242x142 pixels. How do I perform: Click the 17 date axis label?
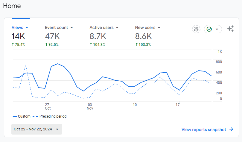178,105
